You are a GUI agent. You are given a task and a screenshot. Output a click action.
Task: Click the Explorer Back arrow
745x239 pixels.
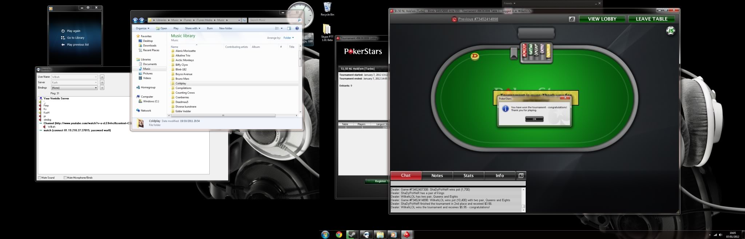click(x=135, y=20)
